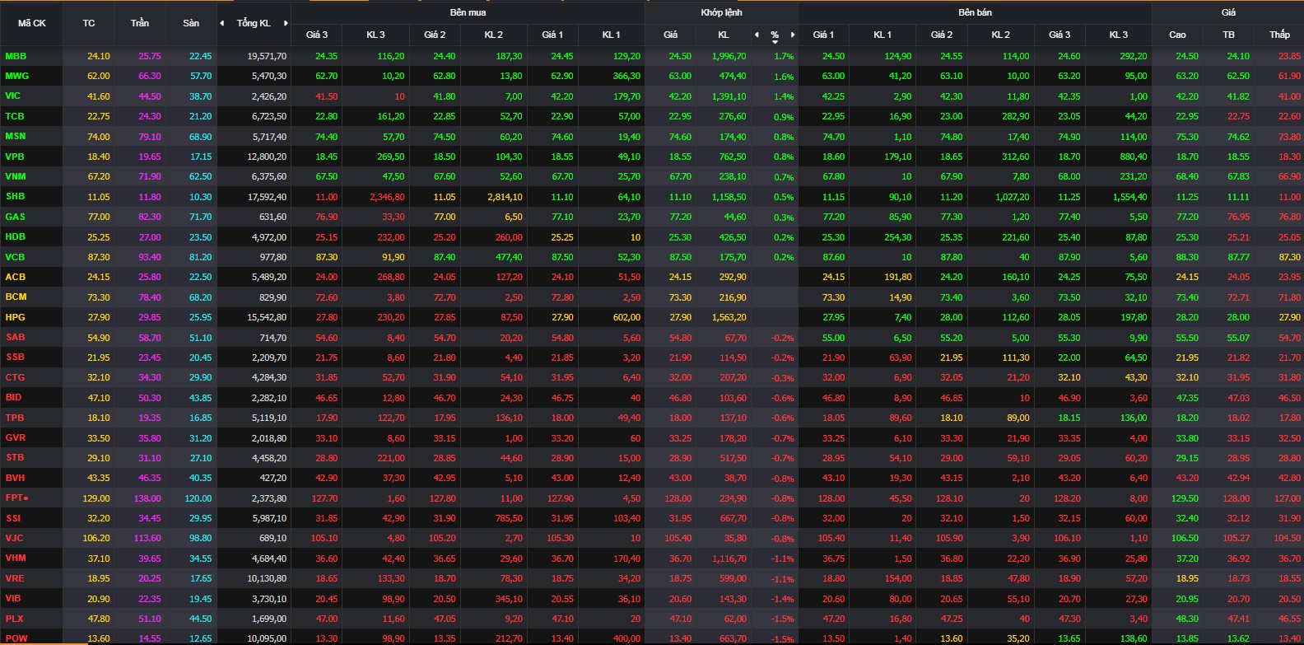Viewport: 1304px width, 645px height.
Task: Click MBB matched volume 1,996,70
Action: point(729,56)
